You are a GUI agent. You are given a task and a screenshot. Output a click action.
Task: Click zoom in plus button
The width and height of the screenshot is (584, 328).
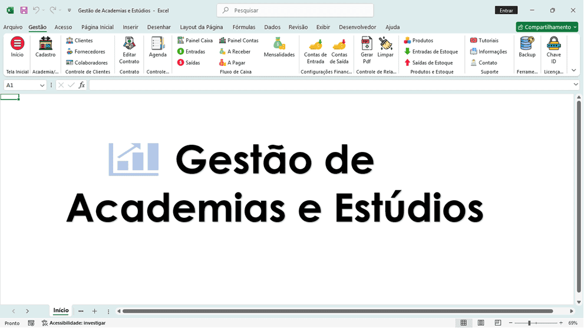click(561, 323)
